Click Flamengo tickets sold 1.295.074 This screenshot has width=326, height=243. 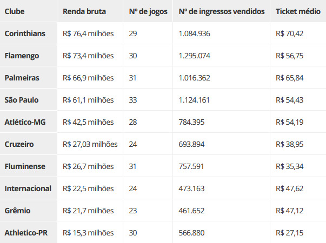tap(195, 56)
